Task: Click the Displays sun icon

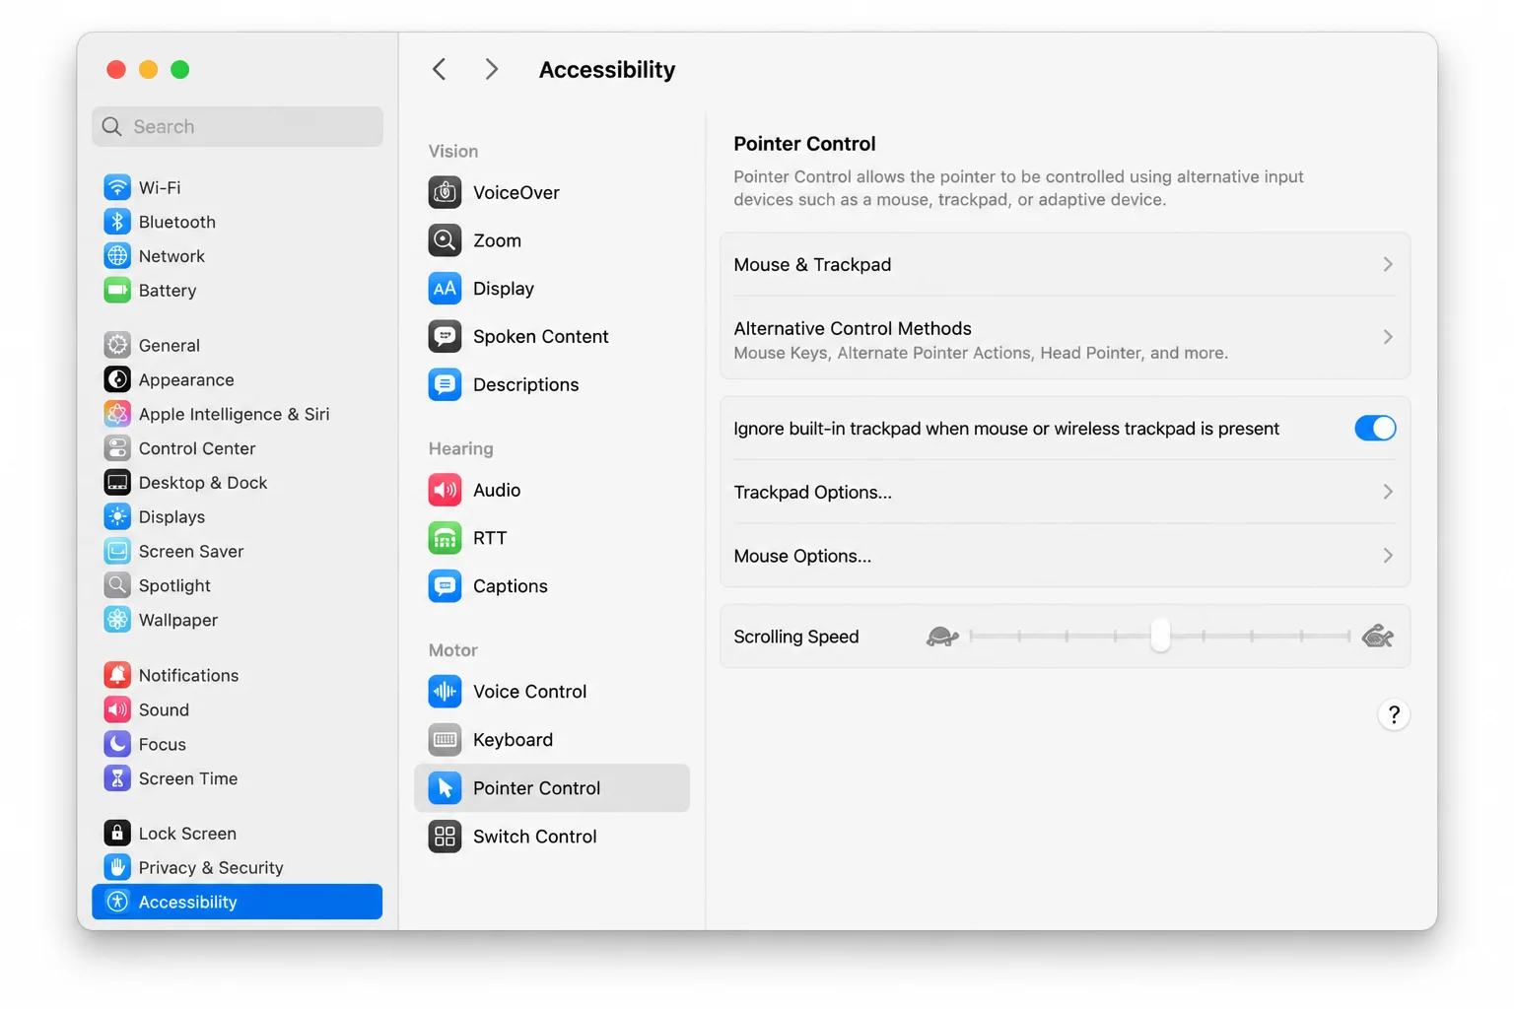Action: coord(117,517)
